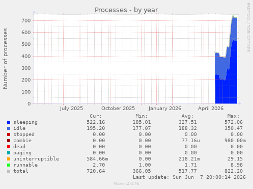Click the stopped legend color swatch
The height and width of the screenshot is (189, 253).
click(9, 134)
